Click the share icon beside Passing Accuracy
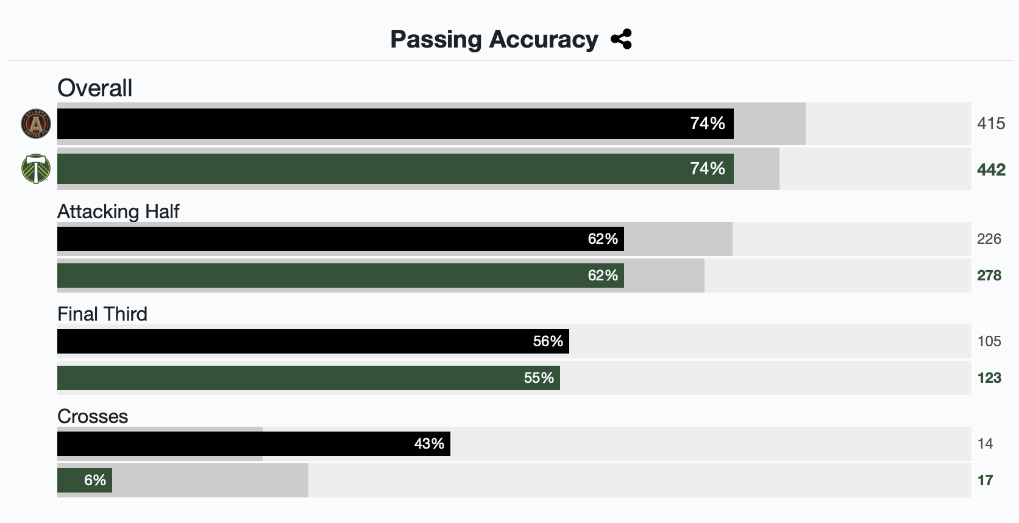This screenshot has width=1019, height=523. 621,40
